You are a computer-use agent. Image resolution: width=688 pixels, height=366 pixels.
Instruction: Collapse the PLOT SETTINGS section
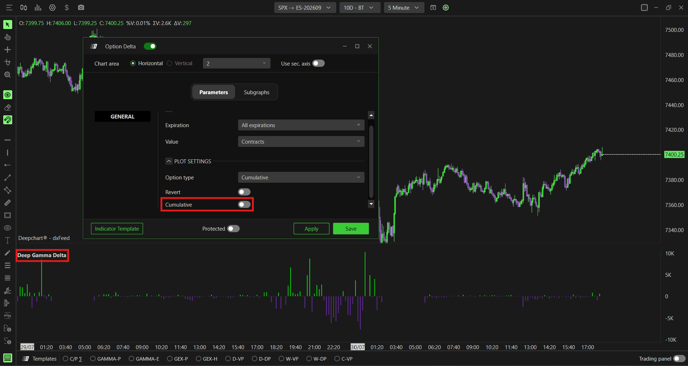(169, 161)
